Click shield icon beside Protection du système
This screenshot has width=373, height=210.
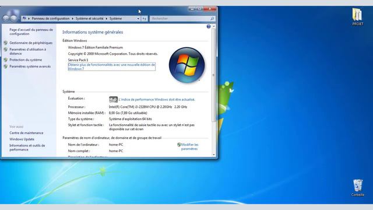[5, 60]
